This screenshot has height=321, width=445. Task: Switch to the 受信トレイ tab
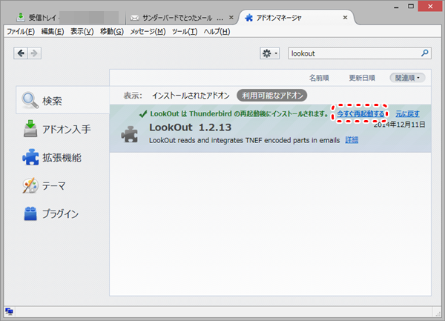[x=67, y=18]
